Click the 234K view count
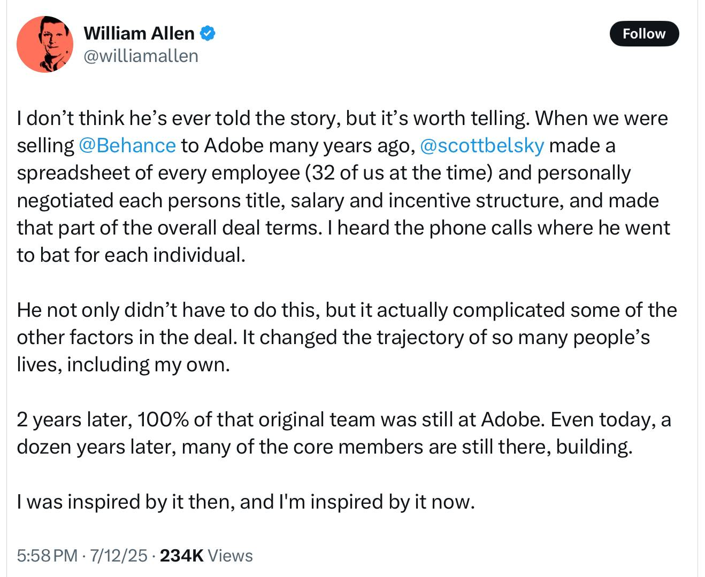Screen dimensions: 705x577 click(x=181, y=556)
